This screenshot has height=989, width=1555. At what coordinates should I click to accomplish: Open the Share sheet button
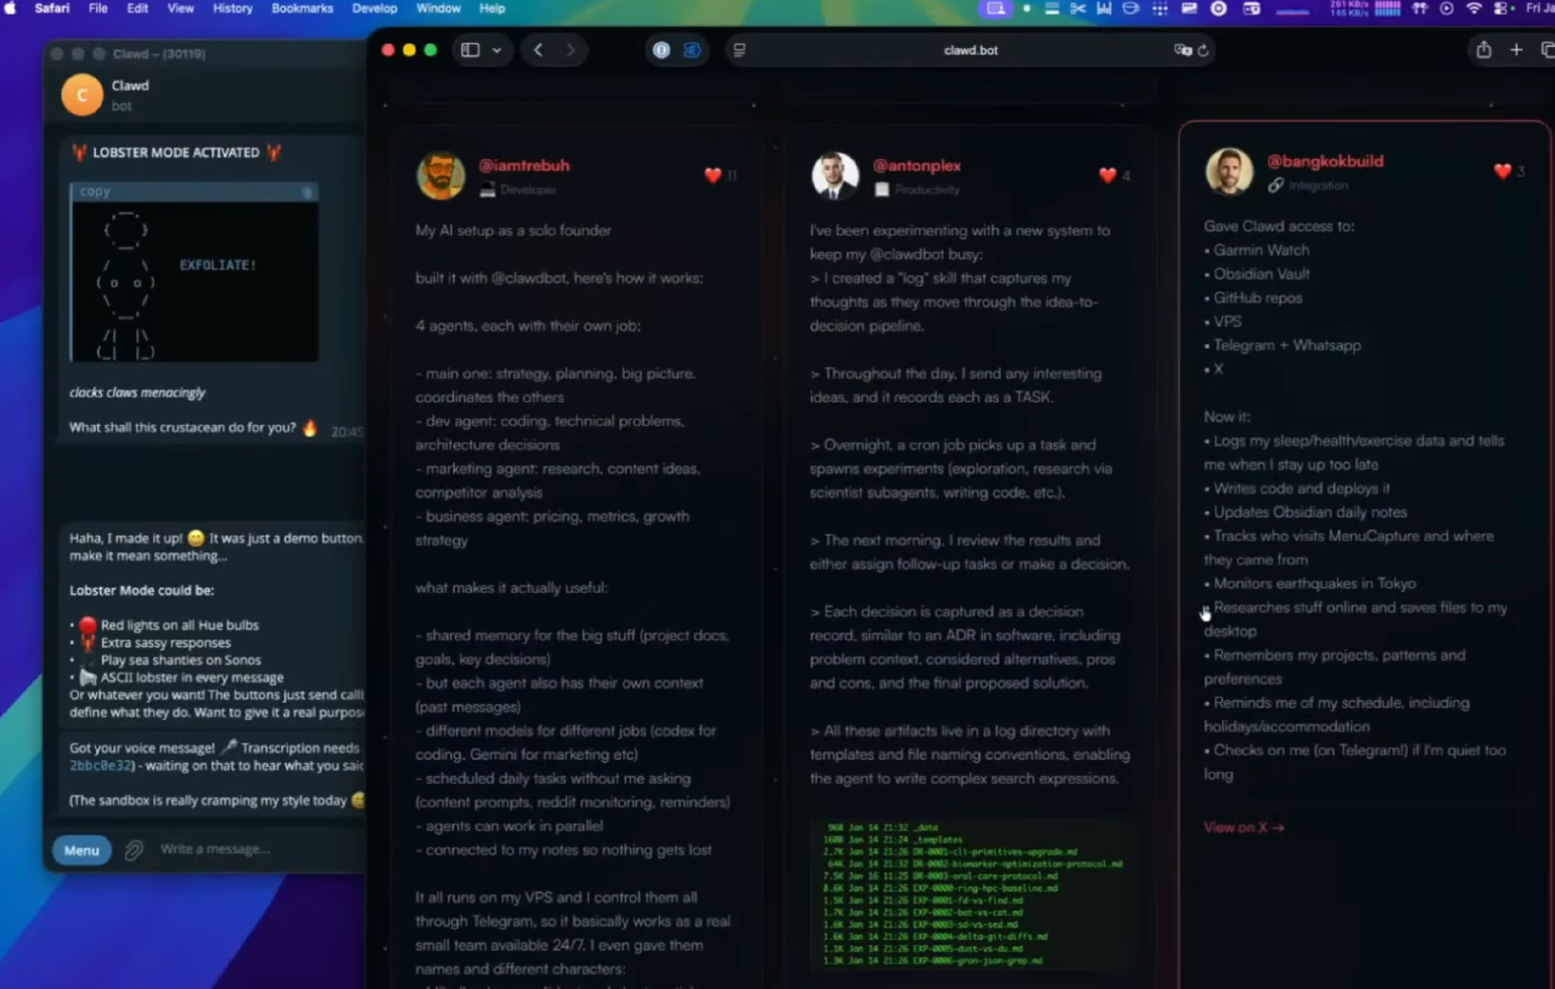point(1483,50)
